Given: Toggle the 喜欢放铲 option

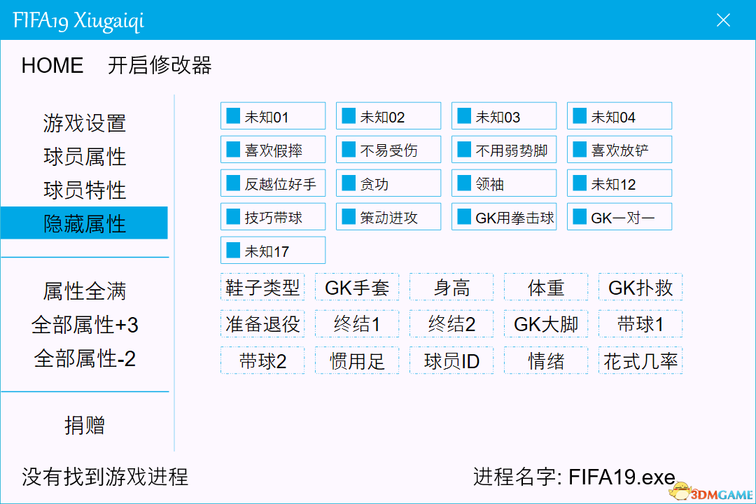Looking at the screenshot, I should (580, 150).
